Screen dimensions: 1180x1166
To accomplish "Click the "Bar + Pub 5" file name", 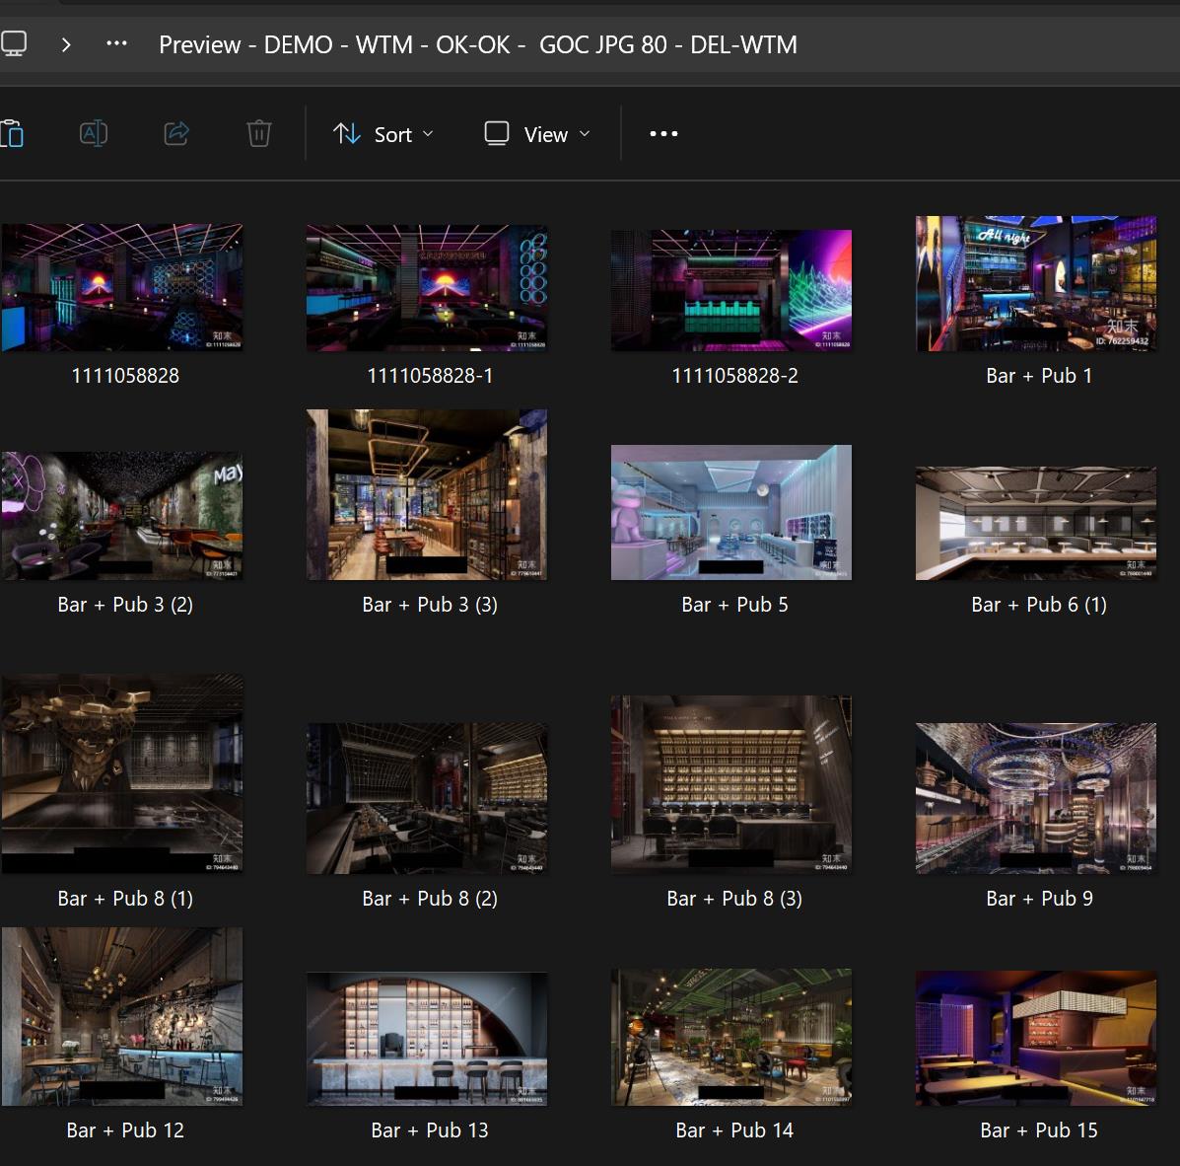I will point(735,604).
